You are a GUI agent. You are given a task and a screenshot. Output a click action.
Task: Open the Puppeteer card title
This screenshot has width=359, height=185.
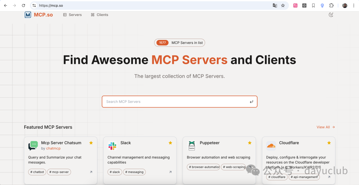point(209,143)
